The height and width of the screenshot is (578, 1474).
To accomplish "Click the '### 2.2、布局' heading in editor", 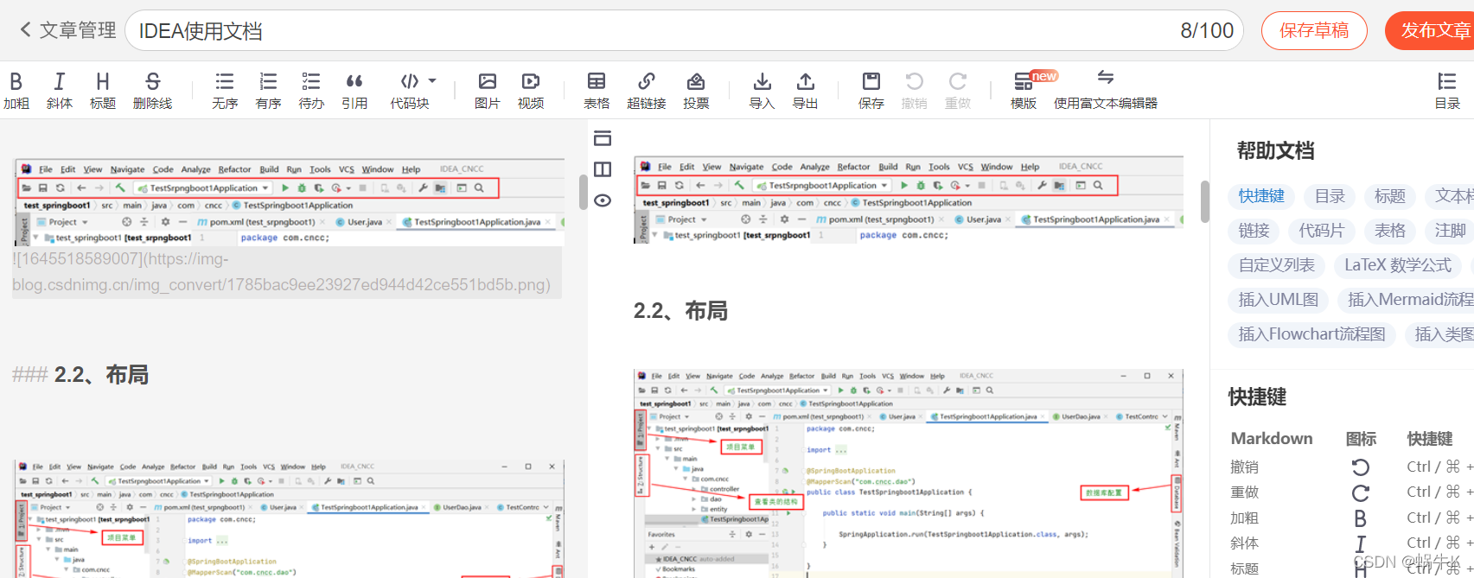I will [80, 375].
